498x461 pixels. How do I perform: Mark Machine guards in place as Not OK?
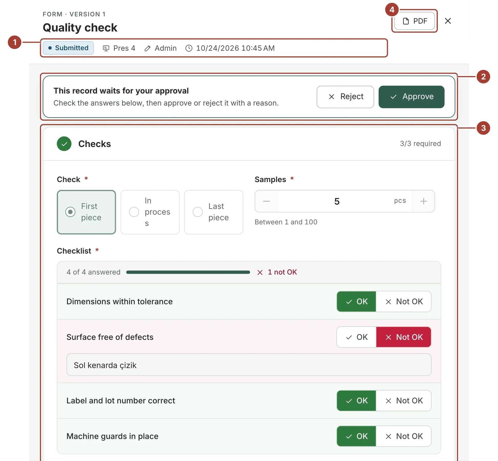click(404, 436)
